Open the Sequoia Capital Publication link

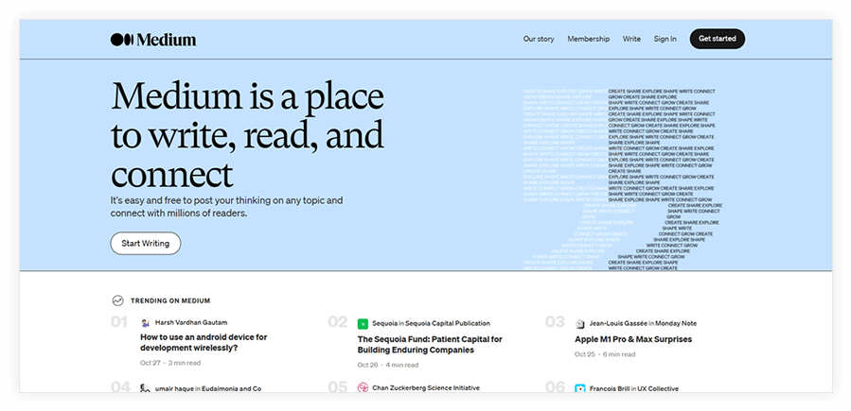click(448, 324)
